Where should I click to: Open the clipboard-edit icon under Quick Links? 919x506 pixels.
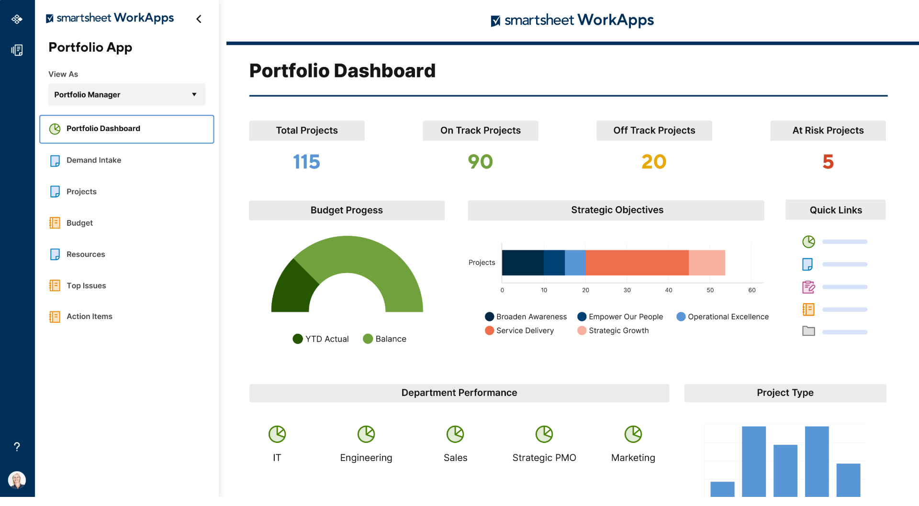click(x=808, y=287)
